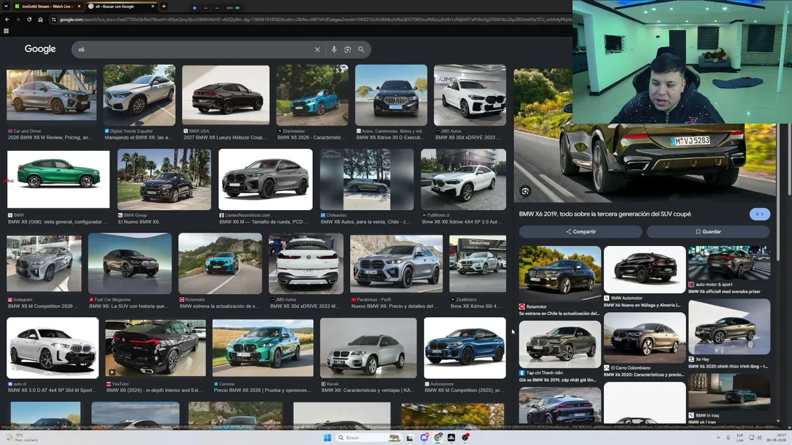
Task: Go back to the previous page
Action: tap(7, 19)
